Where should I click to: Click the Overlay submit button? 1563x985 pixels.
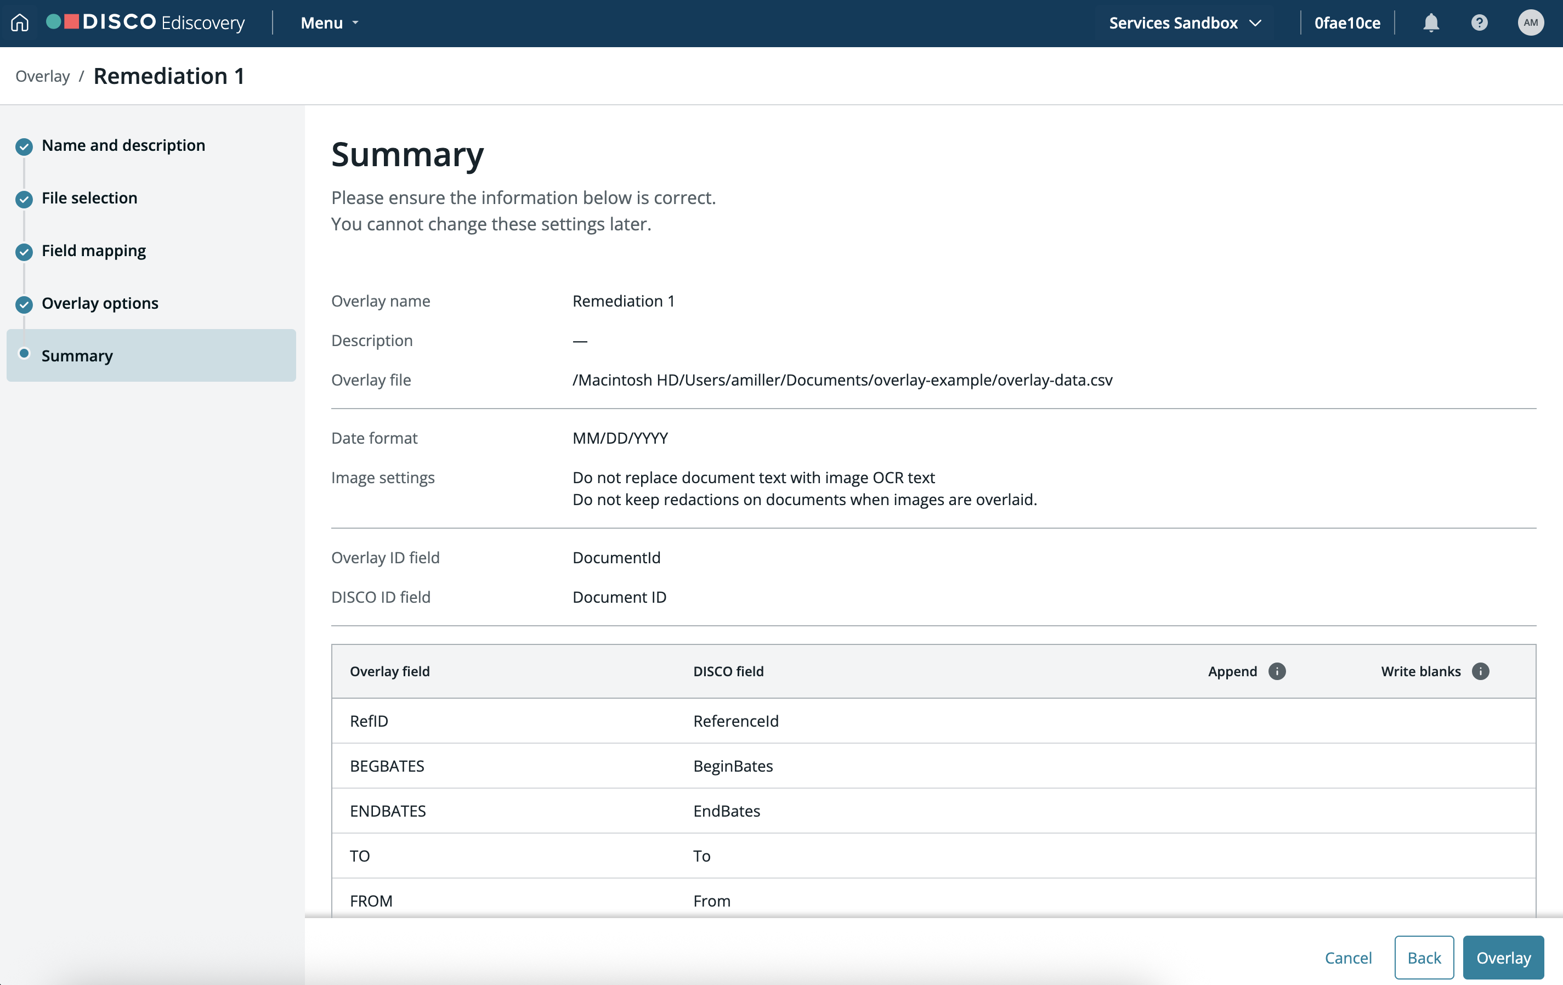click(1503, 957)
